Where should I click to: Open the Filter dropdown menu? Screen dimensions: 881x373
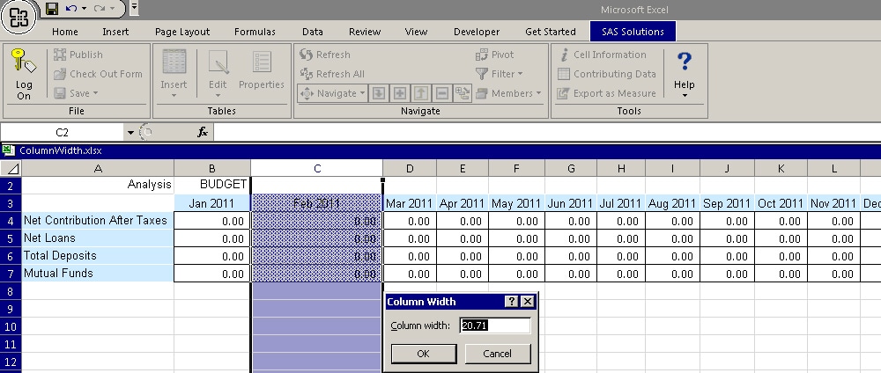point(500,74)
